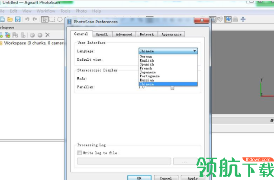
Task: Click the Reset view arrows icon
Action: [x=243, y=19]
